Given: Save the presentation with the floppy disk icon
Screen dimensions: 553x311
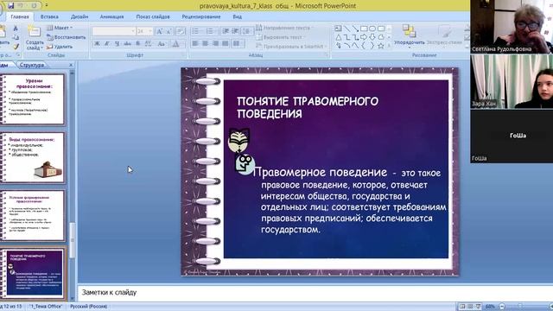Looking at the screenshot, I should click(11, 6).
